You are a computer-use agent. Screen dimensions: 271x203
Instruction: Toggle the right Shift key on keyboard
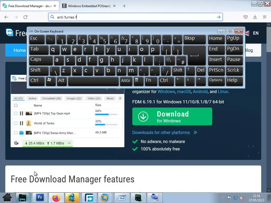point(178,71)
